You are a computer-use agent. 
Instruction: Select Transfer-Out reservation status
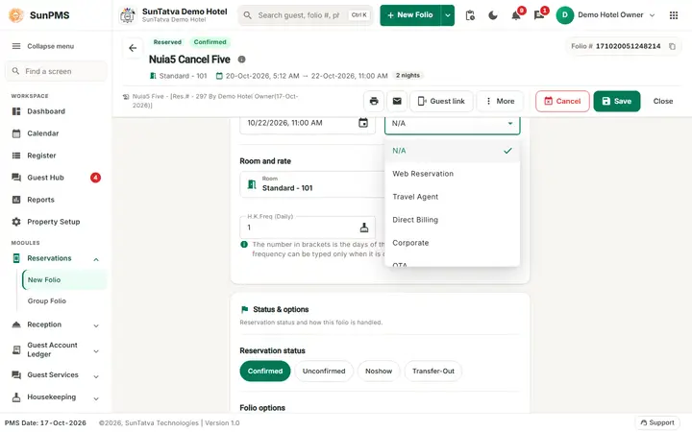432,372
